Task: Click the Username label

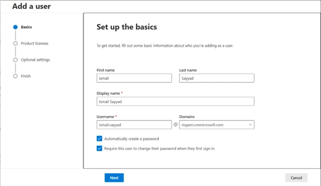Action: pyautogui.click(x=105, y=117)
